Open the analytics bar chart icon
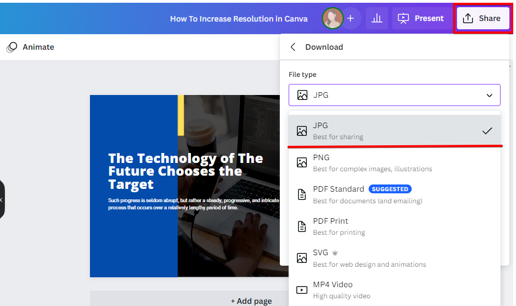516x306 pixels. [377, 18]
